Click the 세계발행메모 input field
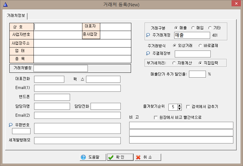Viewport: 243px width, 166px height. (x=77, y=141)
